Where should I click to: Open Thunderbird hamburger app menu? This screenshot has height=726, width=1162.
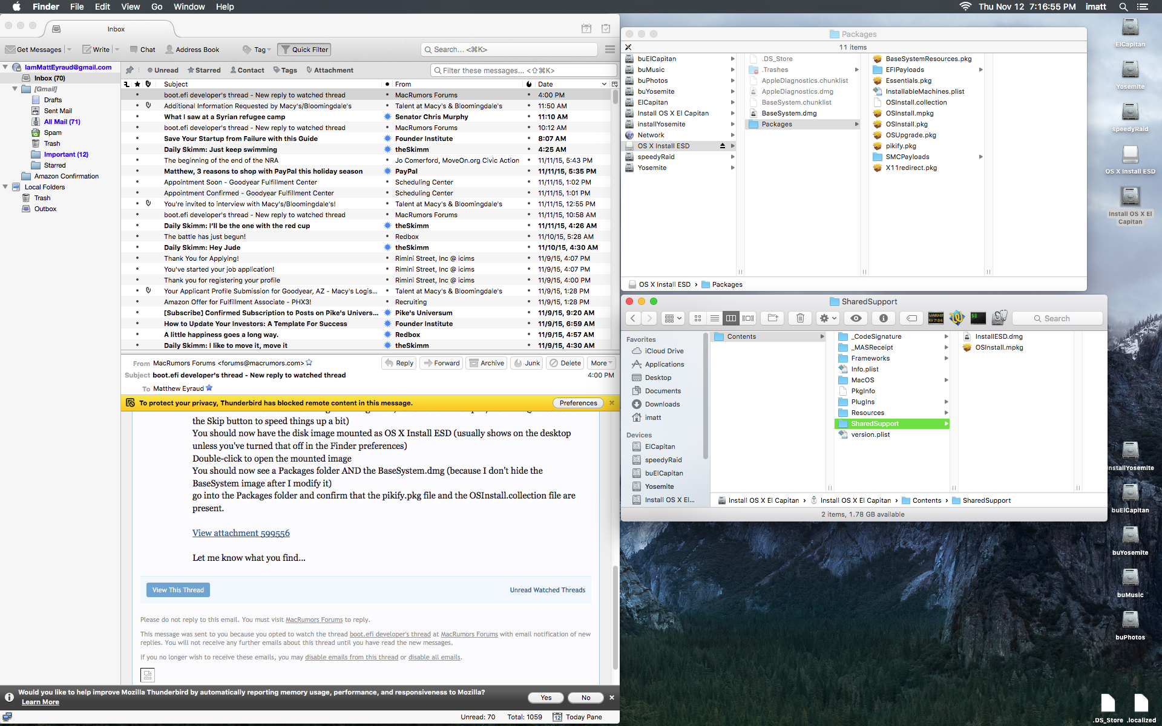[x=610, y=50]
